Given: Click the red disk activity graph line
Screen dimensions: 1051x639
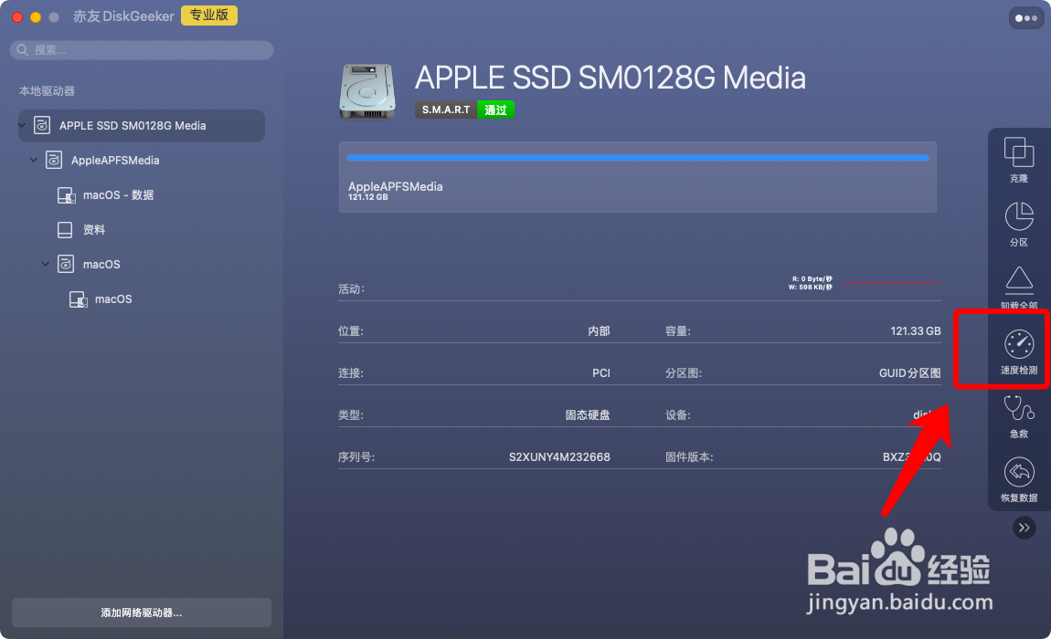Looking at the screenshot, I should (x=891, y=283).
